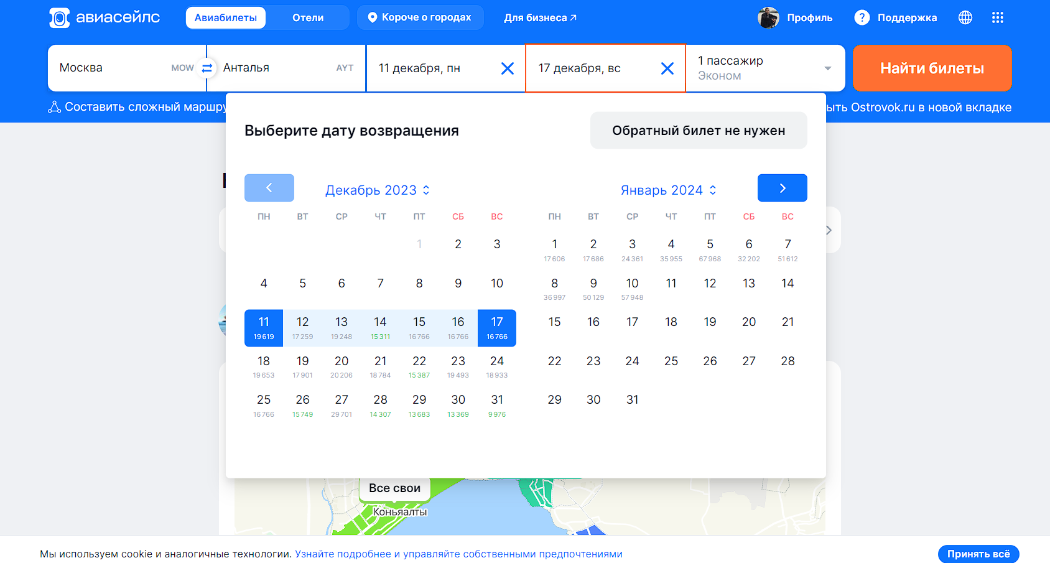Select December 22 priced 15 387
Screen dimensions: 1050x563
point(419,367)
